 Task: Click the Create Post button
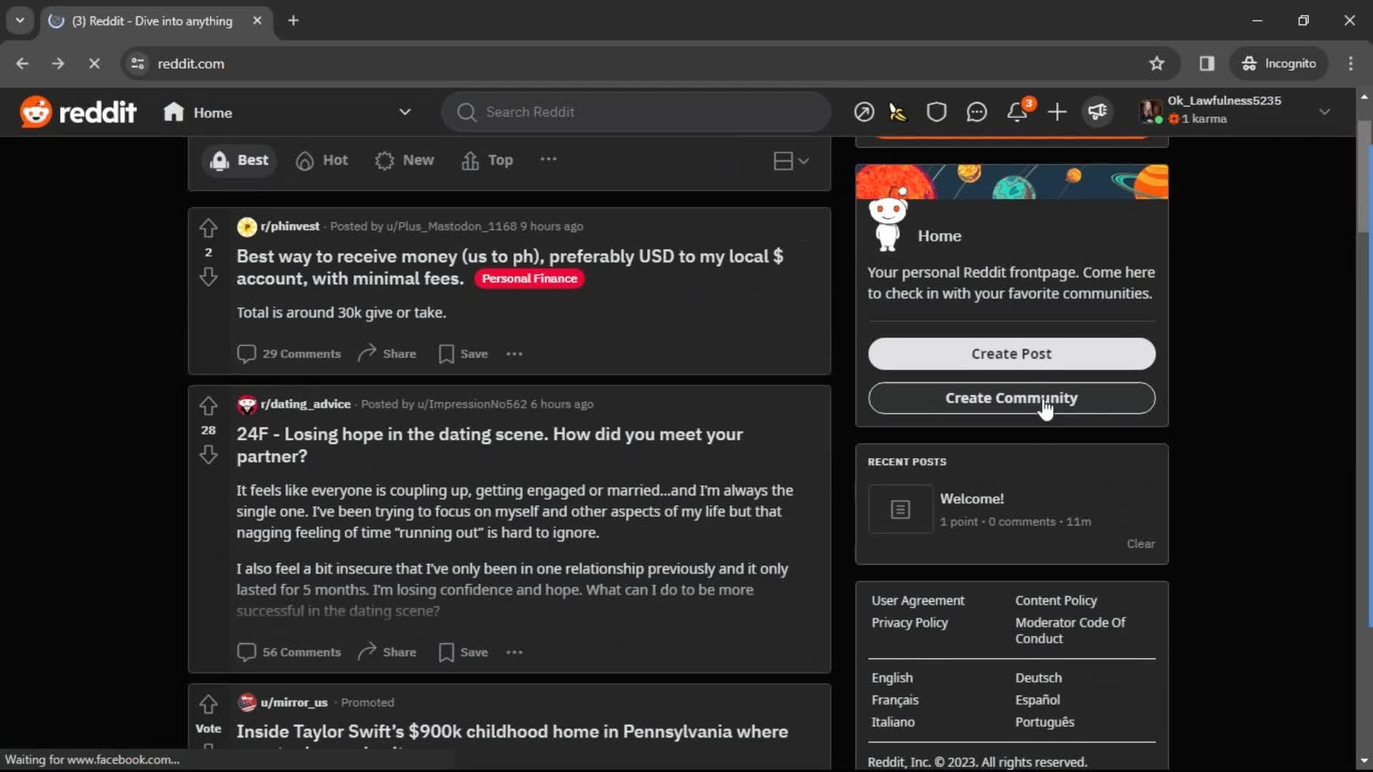pos(1011,354)
